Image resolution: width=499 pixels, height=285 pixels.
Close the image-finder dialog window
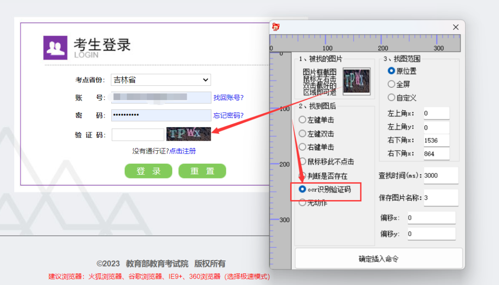coord(456,27)
